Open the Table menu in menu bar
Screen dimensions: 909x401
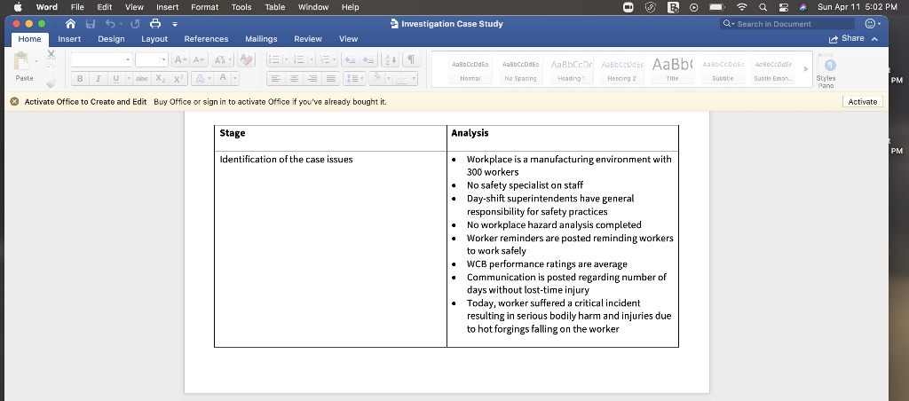click(x=275, y=7)
